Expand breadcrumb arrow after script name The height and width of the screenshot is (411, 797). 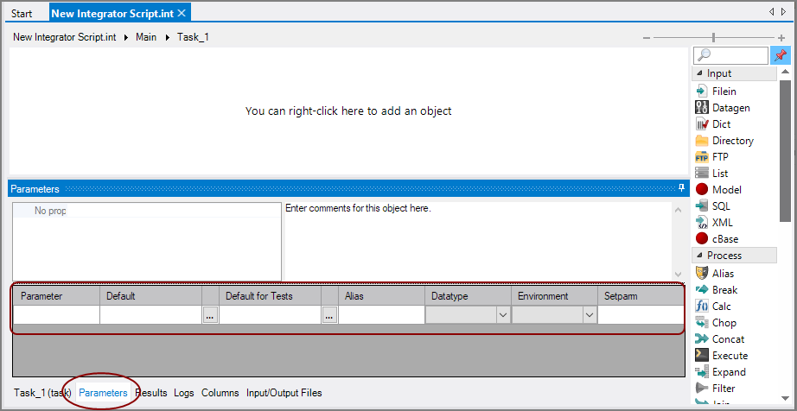click(126, 37)
